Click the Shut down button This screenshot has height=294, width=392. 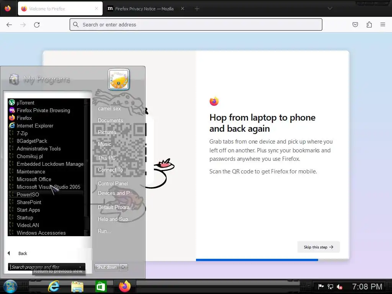[107, 267]
